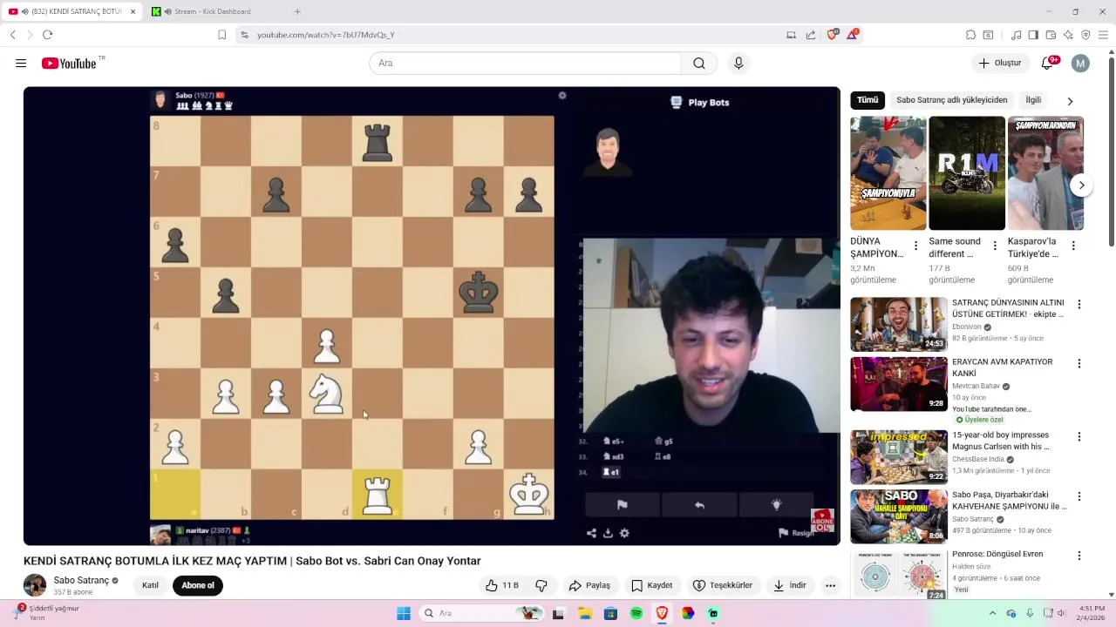Dislike the video with thumbs down

click(541, 585)
